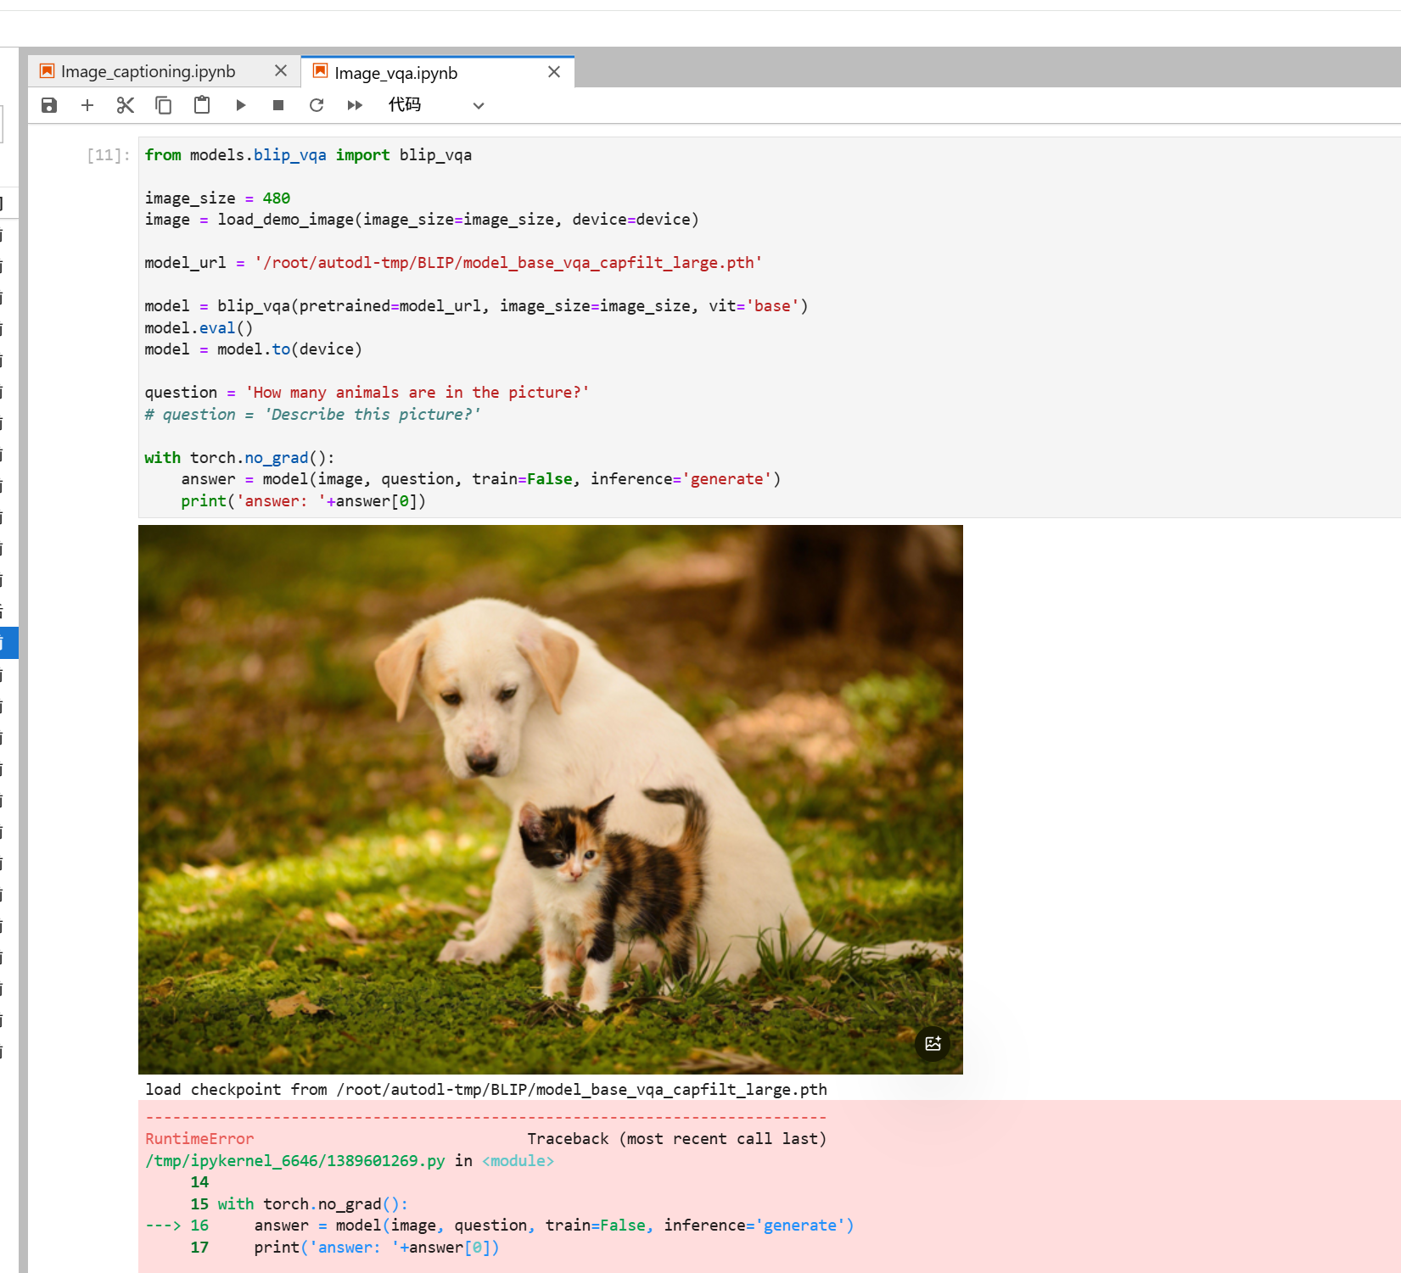Close the Image_captioning.ipynb tab
The width and height of the screenshot is (1401, 1273).
click(x=281, y=71)
